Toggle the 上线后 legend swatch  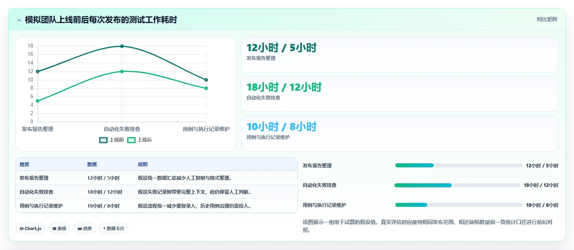pos(131,140)
